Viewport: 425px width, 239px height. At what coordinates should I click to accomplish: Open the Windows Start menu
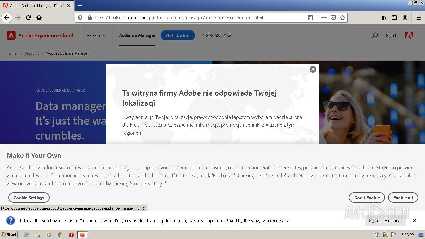[9, 235]
